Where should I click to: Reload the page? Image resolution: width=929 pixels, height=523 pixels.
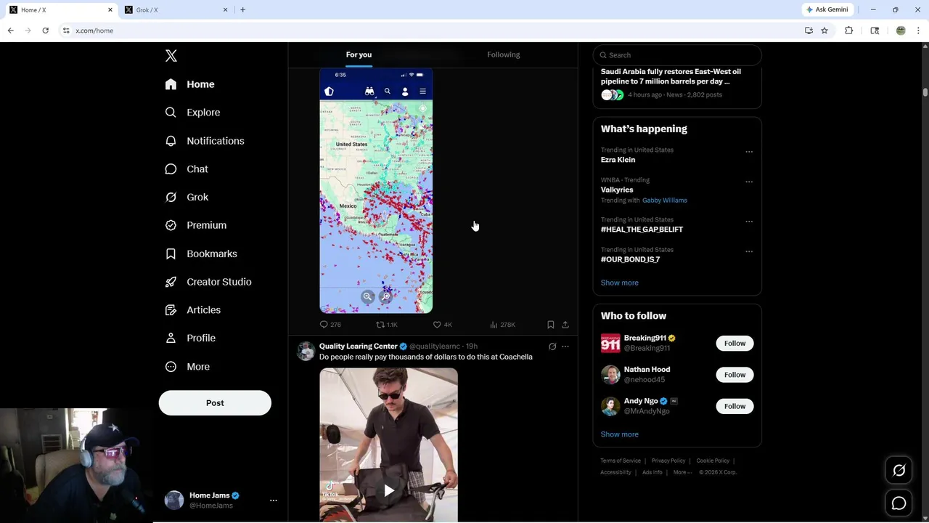tap(45, 31)
